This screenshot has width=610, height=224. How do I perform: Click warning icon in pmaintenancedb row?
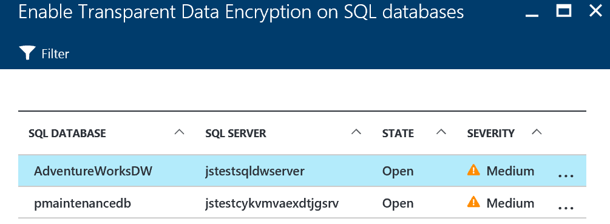[473, 202]
